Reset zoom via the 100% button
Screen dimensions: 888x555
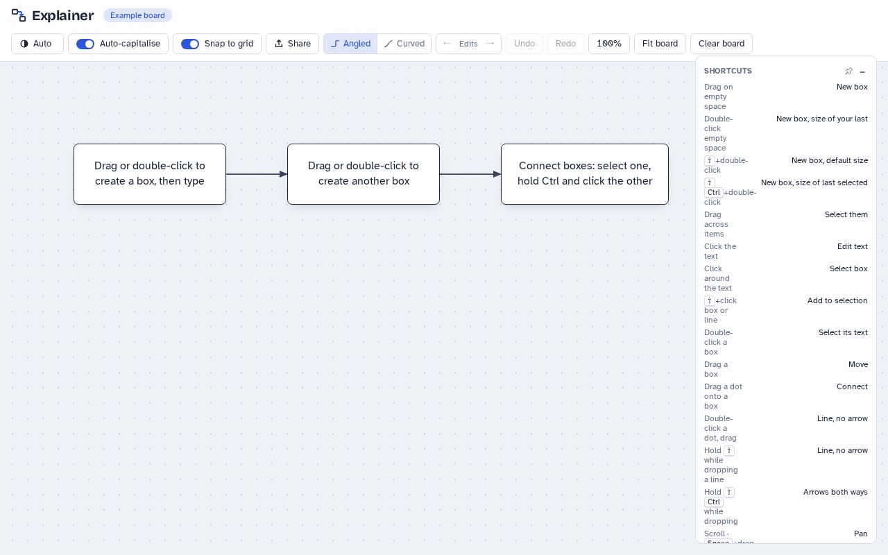(x=609, y=44)
